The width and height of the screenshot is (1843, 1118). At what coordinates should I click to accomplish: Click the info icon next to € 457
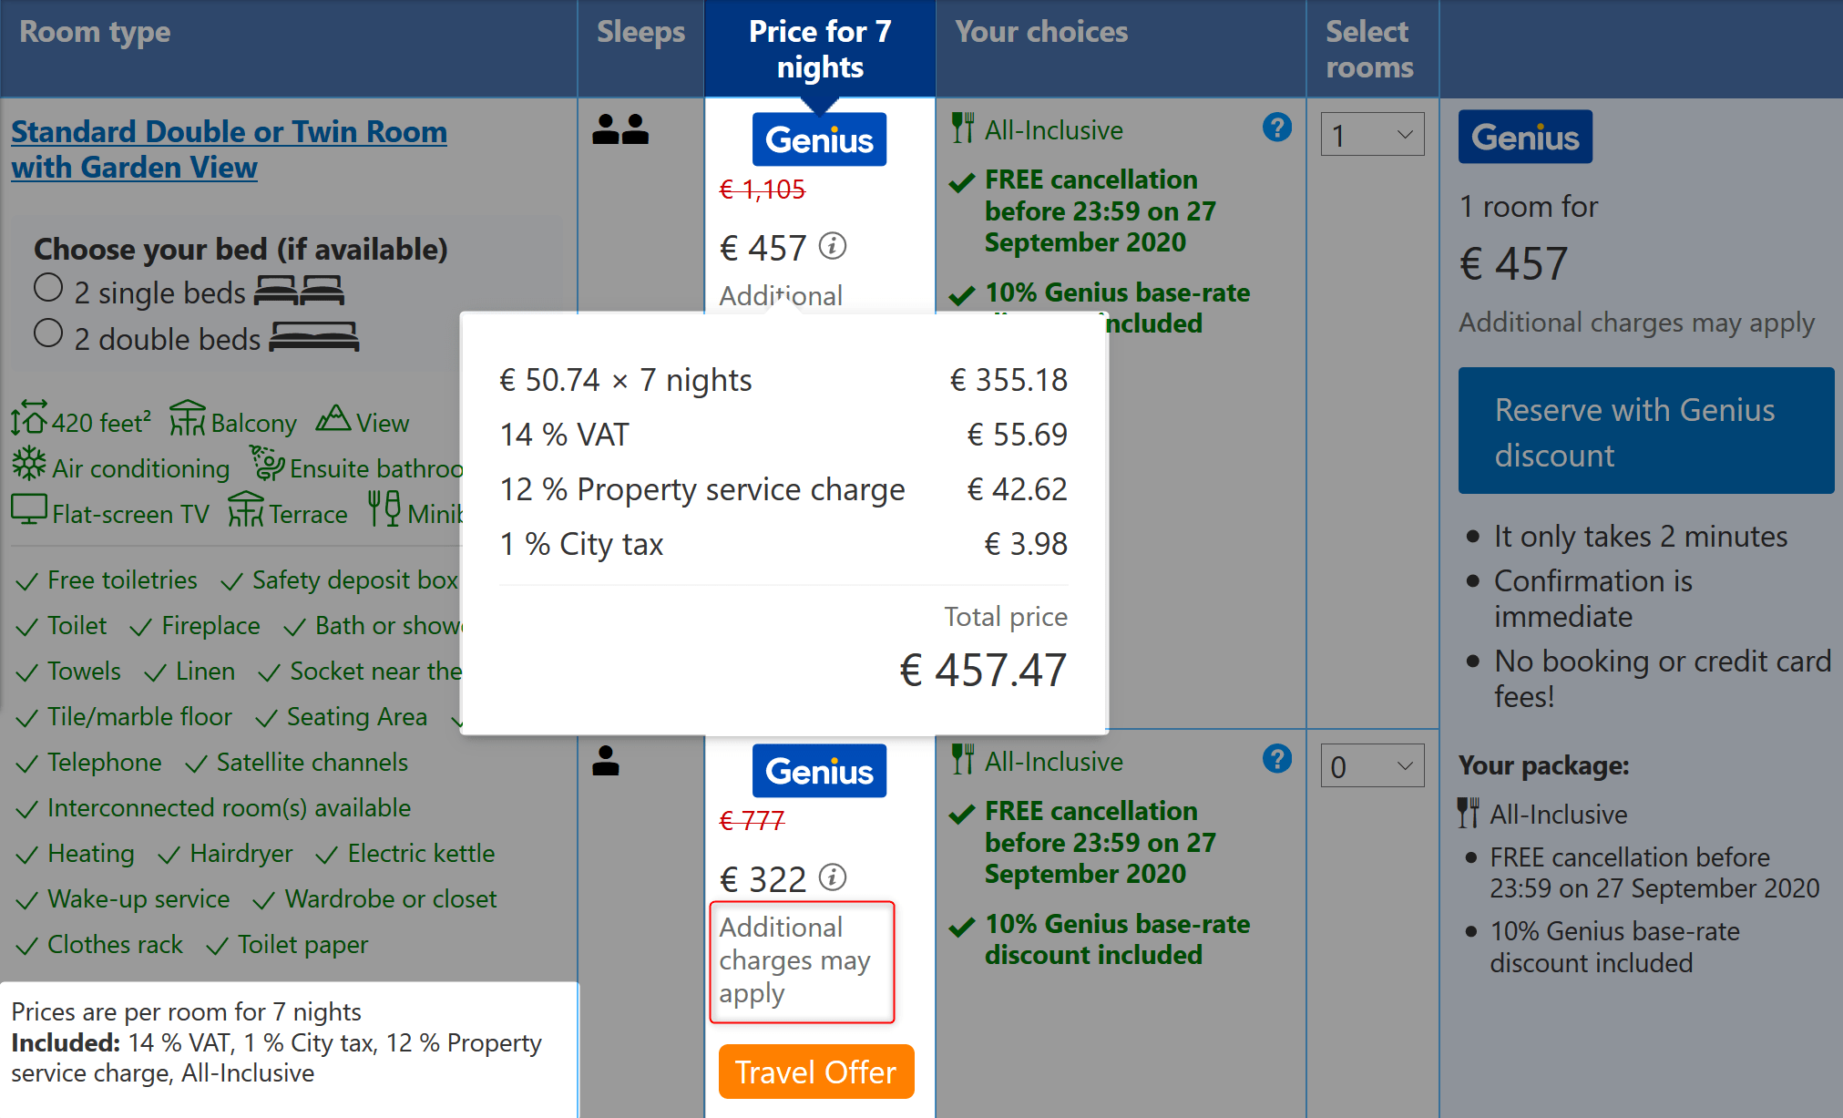tap(832, 246)
